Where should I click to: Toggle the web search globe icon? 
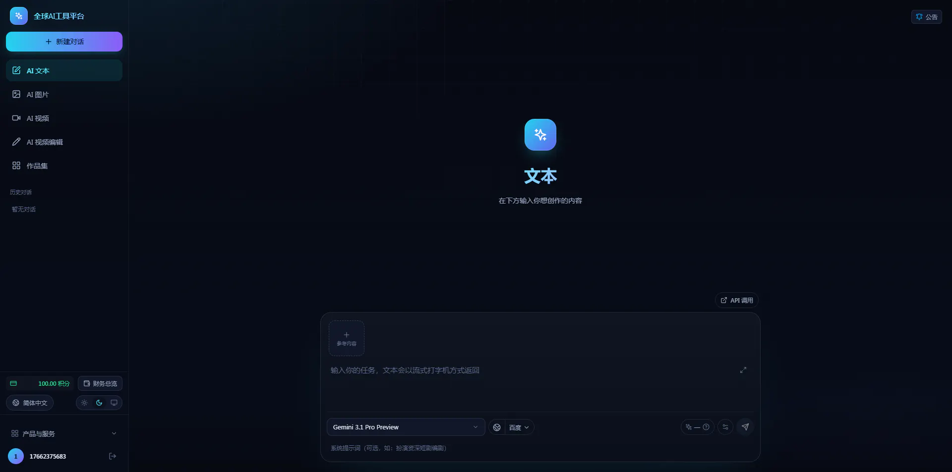point(497,427)
